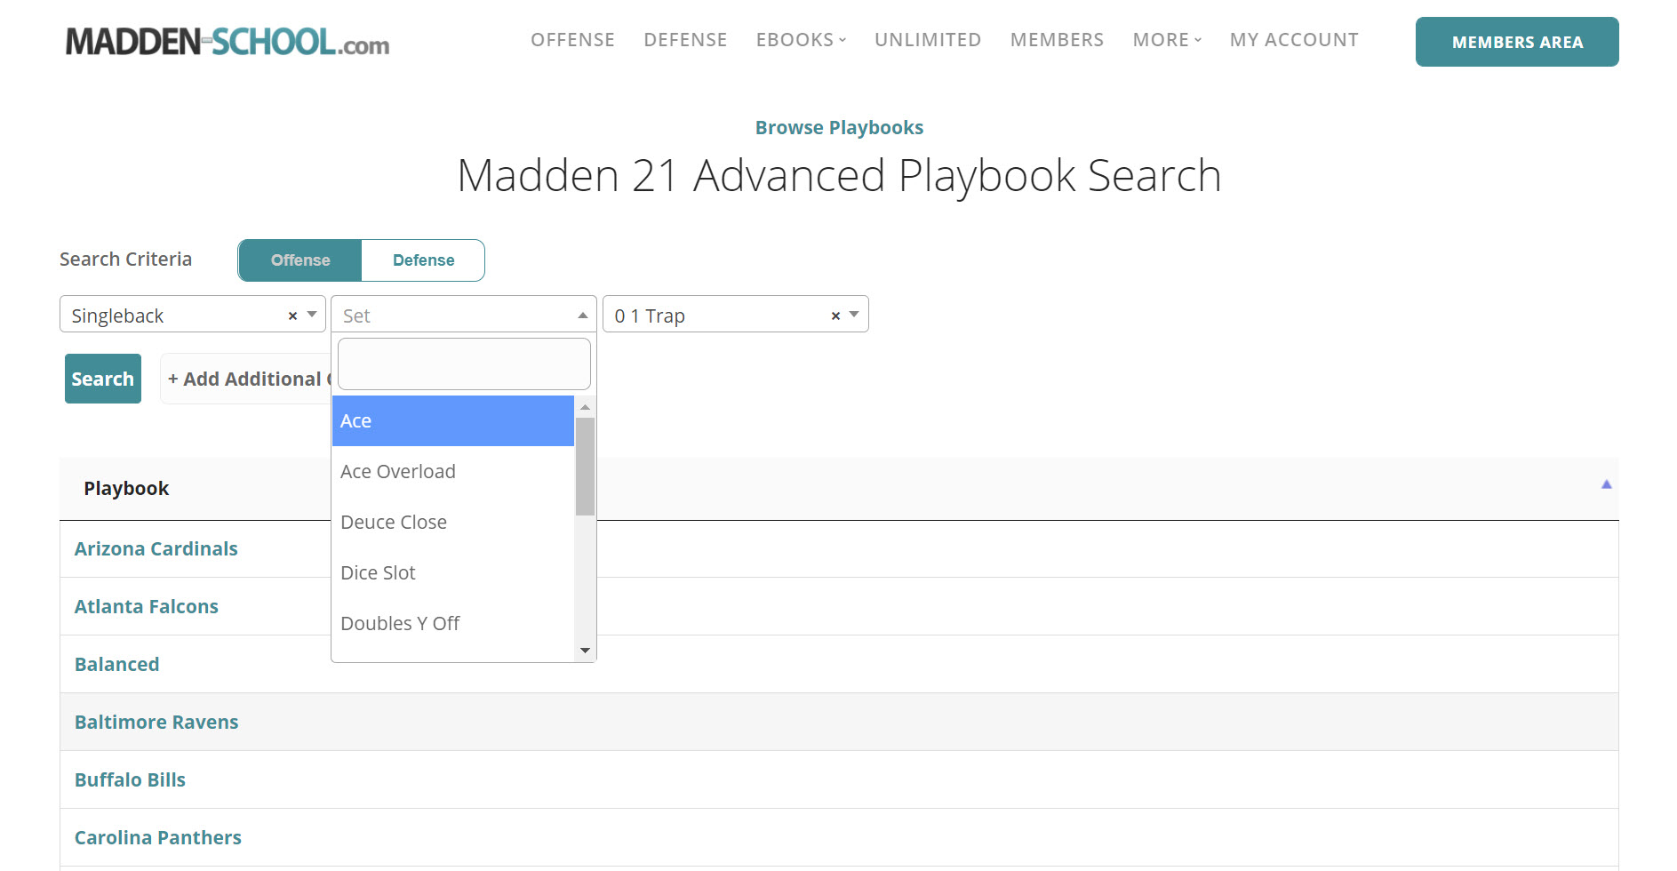This screenshot has width=1677, height=871.
Task: Open the OFFENSE nav item
Action: pyautogui.click(x=572, y=40)
